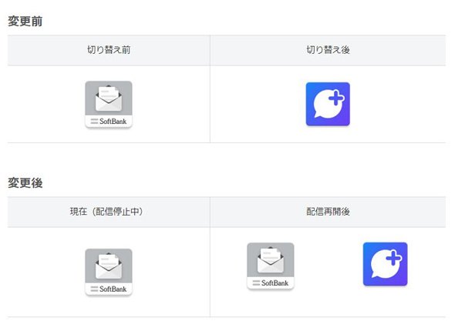This screenshot has height=331, width=455.
Task: Click the SoftBank mail icon under 配信再開後
Action: [271, 266]
